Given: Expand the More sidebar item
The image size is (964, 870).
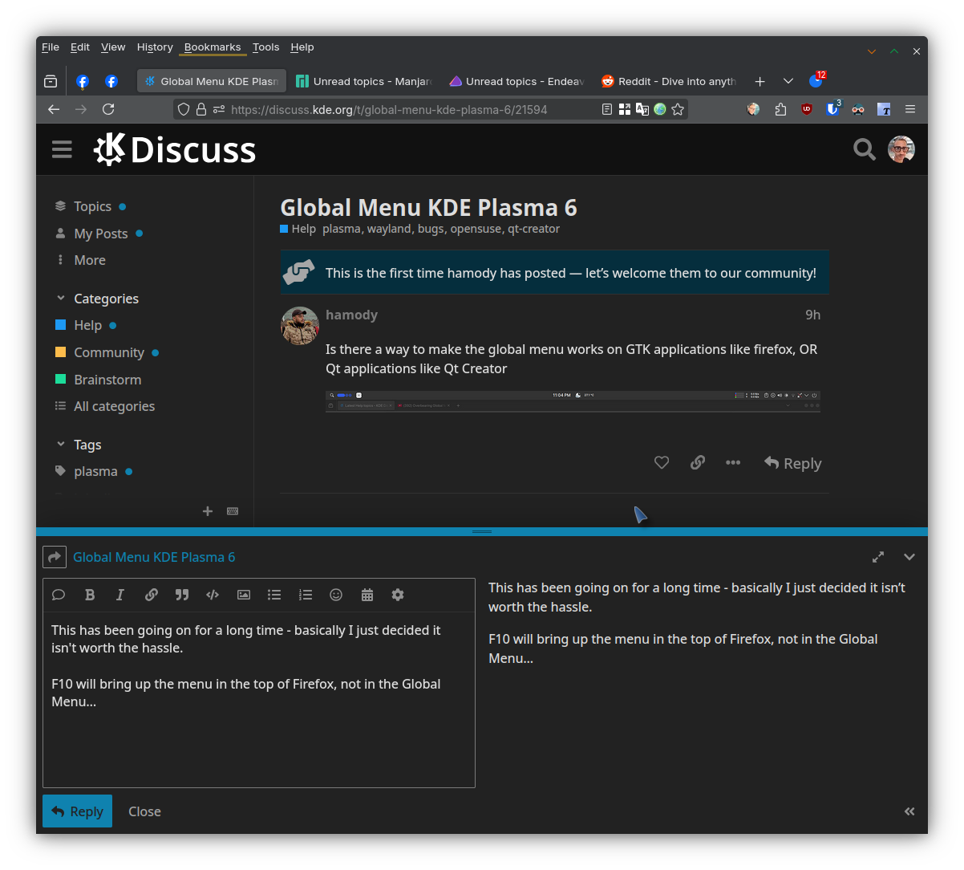Looking at the screenshot, I should click(x=80, y=260).
